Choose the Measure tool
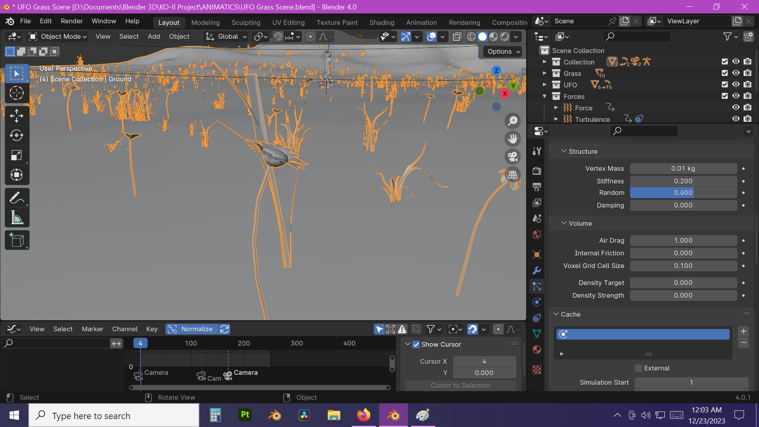759x427 pixels. [17, 217]
